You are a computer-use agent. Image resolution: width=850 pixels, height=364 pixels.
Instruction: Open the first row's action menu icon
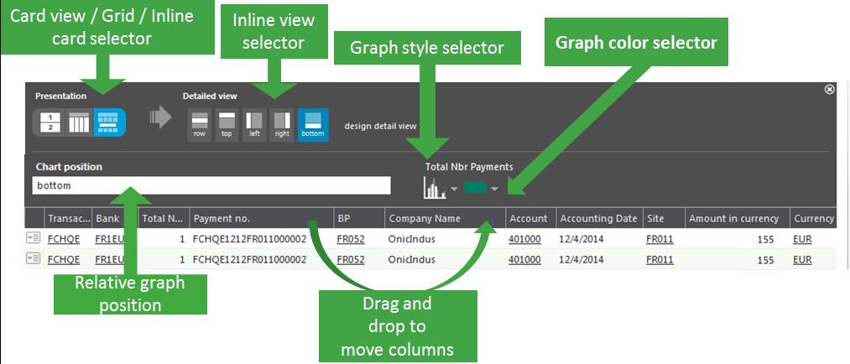coord(34,238)
